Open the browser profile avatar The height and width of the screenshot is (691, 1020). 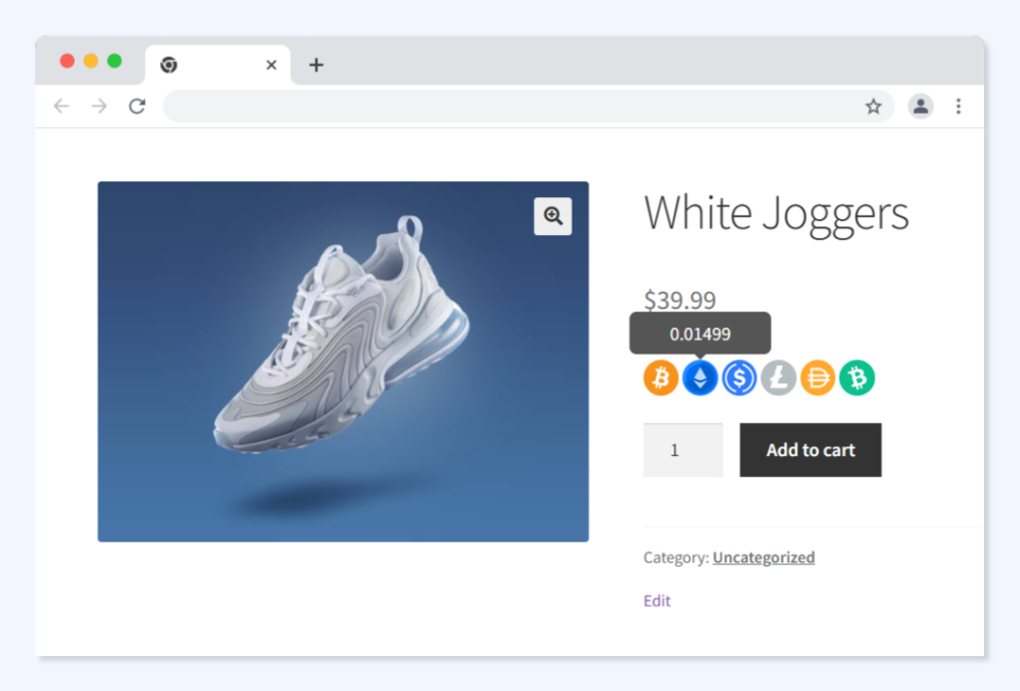[920, 107]
